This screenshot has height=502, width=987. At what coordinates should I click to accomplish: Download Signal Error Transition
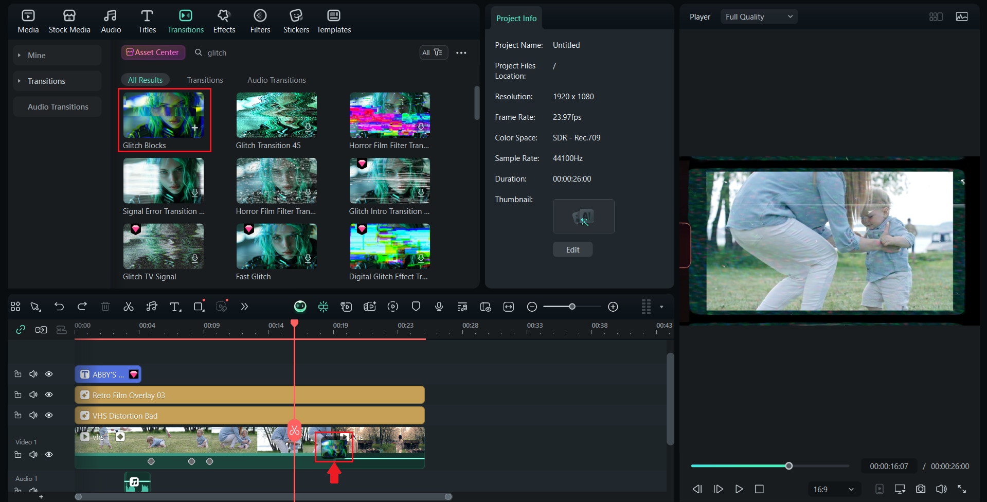(x=194, y=193)
